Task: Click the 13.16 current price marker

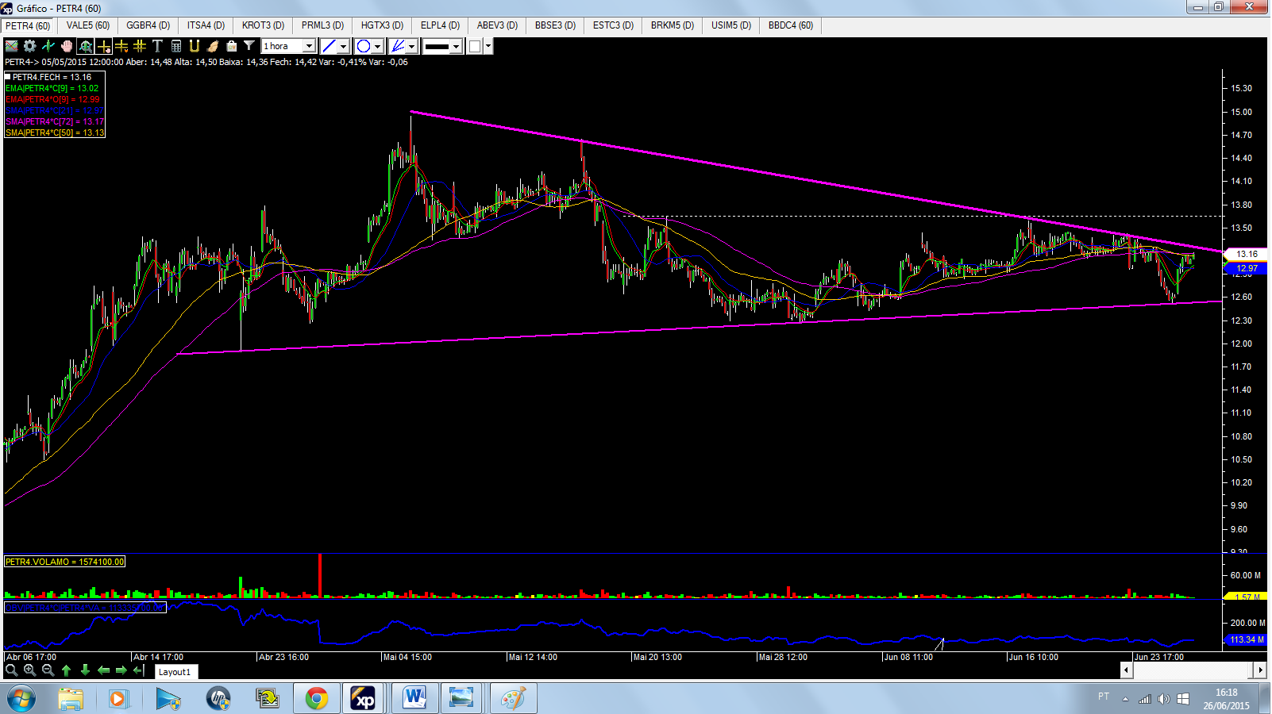Action: [1247, 254]
